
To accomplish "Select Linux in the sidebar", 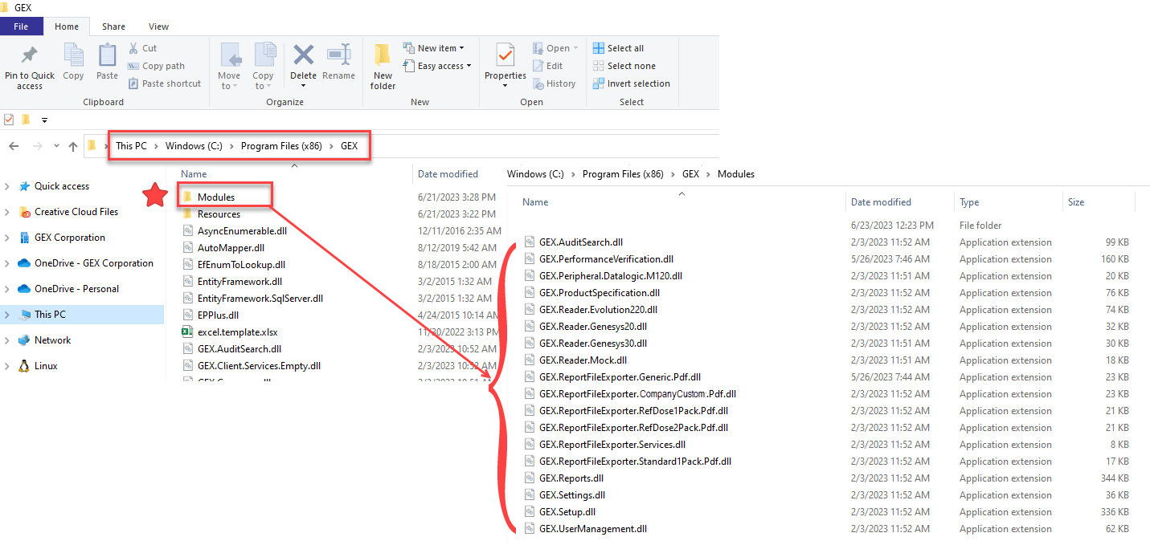I will [x=46, y=366].
